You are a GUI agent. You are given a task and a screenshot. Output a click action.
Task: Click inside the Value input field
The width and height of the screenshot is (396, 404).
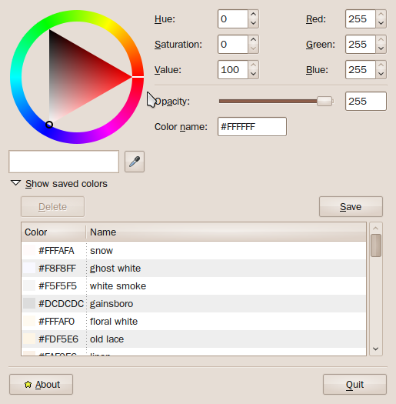[233, 69]
